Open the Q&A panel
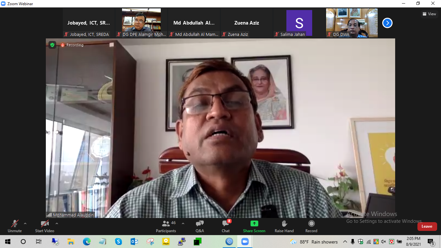This screenshot has height=248, width=441. pos(200,226)
